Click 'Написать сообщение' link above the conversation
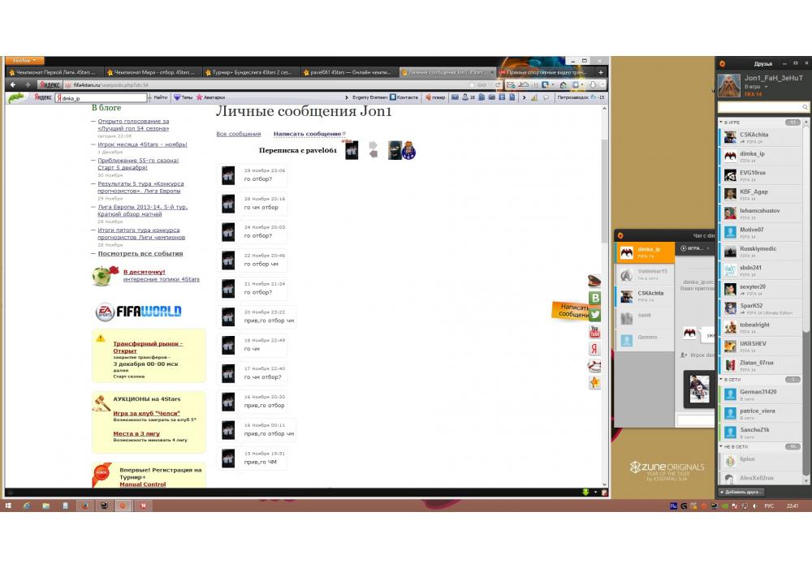 coord(308,134)
